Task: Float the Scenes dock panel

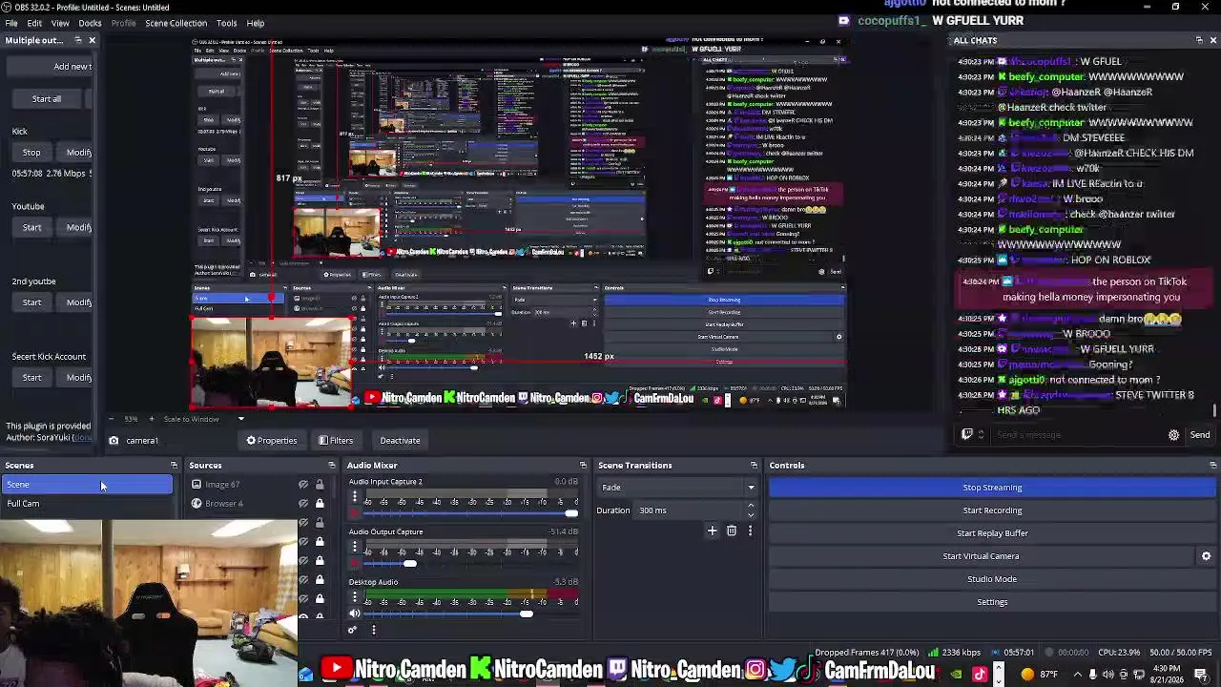Action: [174, 466]
